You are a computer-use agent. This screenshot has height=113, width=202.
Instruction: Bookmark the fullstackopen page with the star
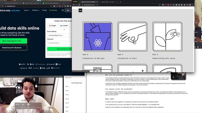[x=159, y=5]
